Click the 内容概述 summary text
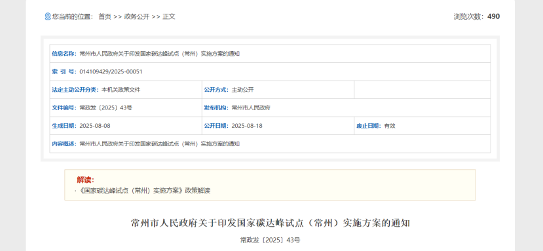 [160, 144]
